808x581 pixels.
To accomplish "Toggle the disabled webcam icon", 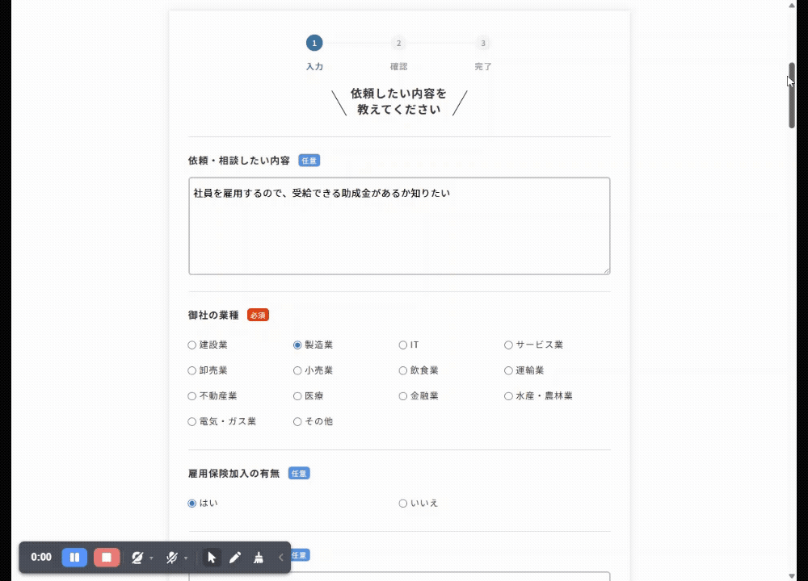I will [x=137, y=557].
